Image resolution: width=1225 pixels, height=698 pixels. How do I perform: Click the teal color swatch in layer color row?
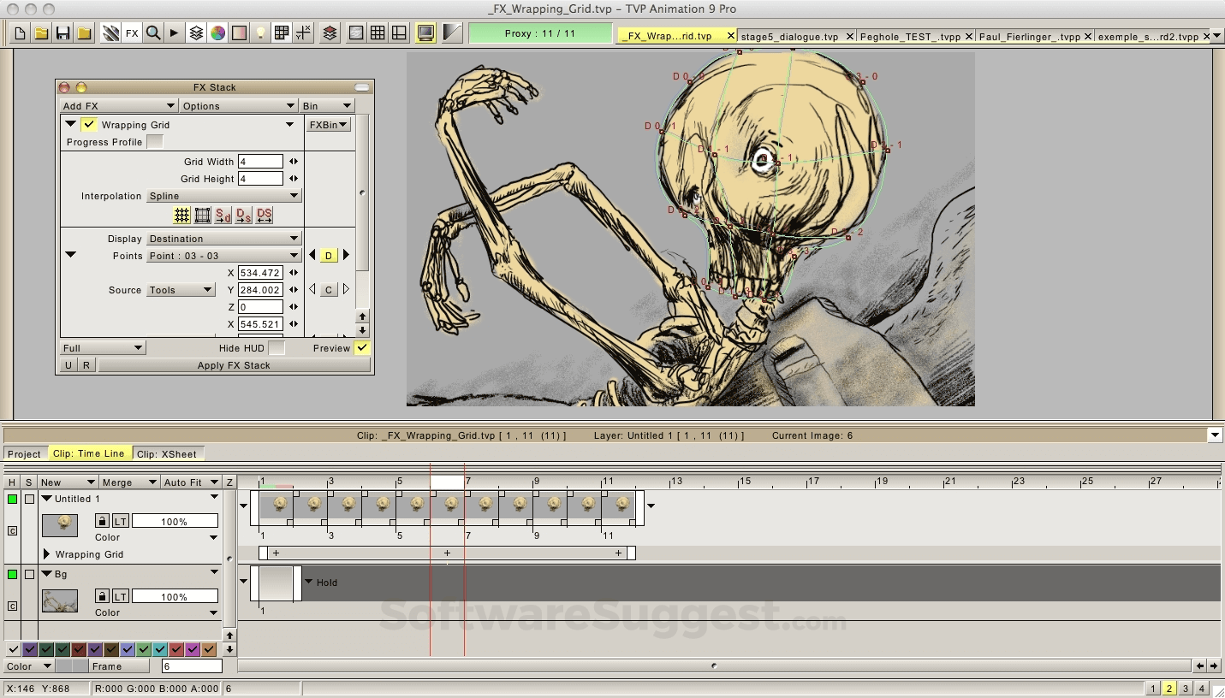160,650
